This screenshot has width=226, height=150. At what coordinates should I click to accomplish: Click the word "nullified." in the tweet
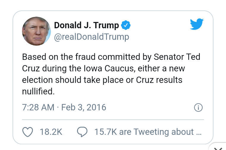pos(38,91)
